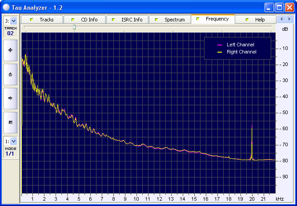Click the Tau Analyzer title bar orb icon
The width and height of the screenshot is (297, 206).
6,7
